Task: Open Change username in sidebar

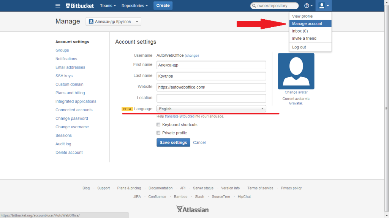Action: (x=72, y=127)
